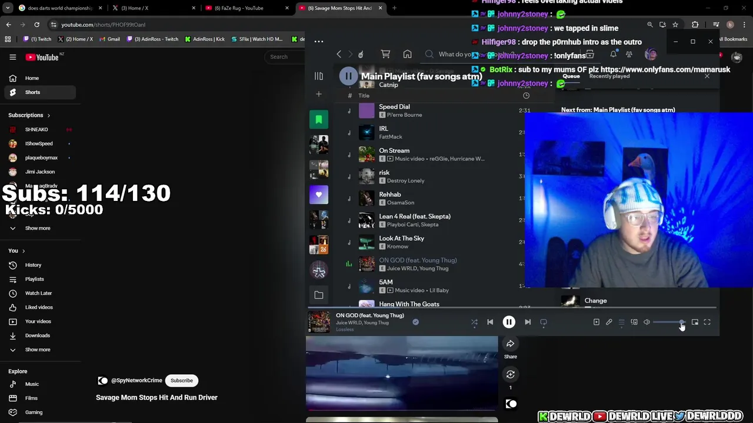Open the Jimi Jackson subscription channel

(39, 172)
